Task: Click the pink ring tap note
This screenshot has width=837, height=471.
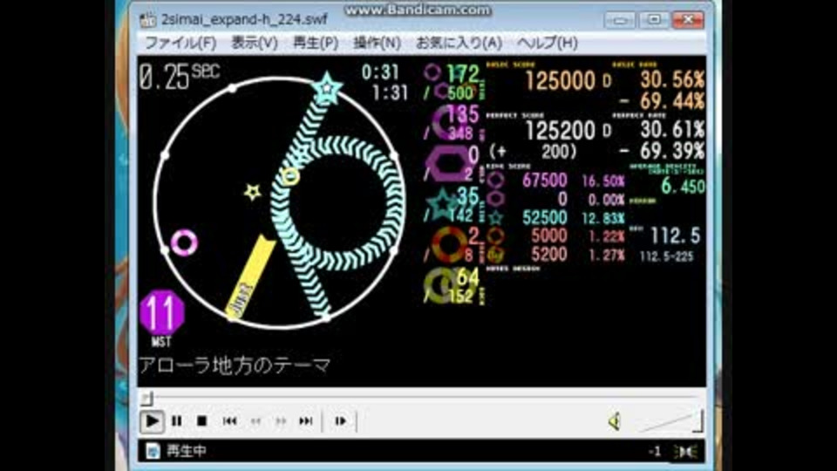Action: [x=184, y=242]
